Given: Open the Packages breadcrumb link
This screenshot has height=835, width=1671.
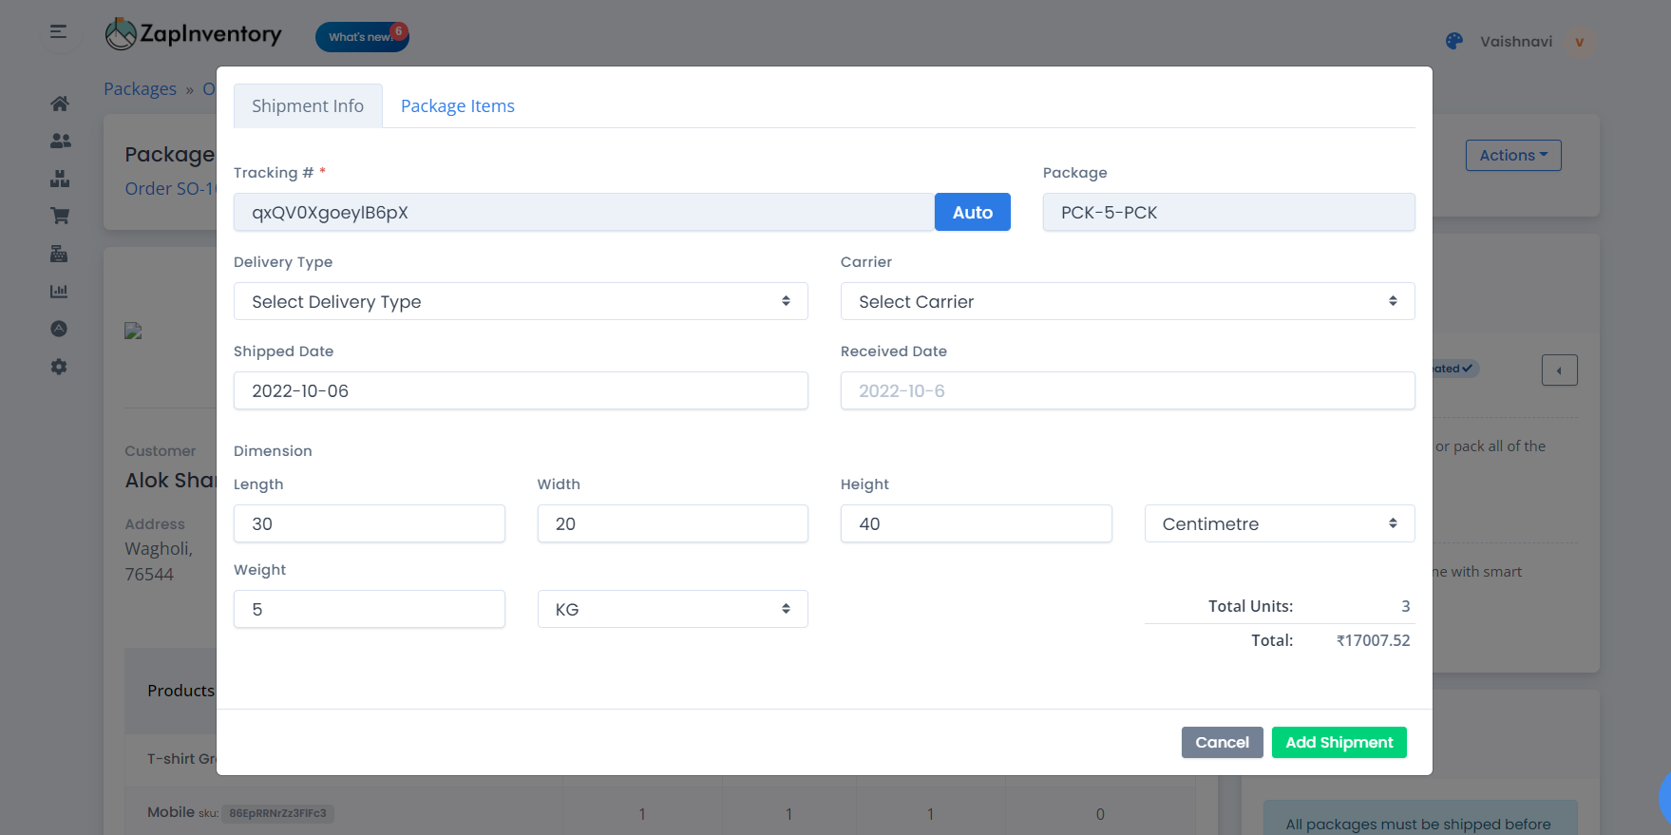Looking at the screenshot, I should [140, 88].
